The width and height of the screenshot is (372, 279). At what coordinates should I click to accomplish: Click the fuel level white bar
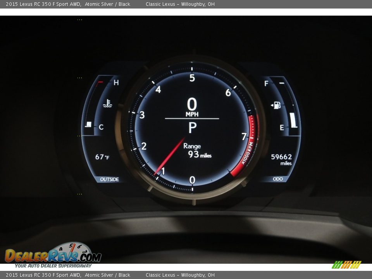point(293,120)
